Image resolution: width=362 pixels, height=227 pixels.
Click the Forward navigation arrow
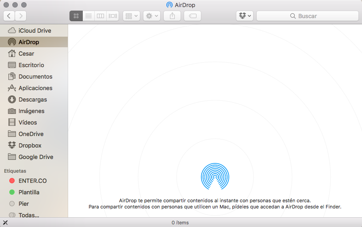click(20, 16)
